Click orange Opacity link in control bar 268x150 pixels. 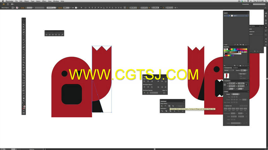(x=60, y=8)
